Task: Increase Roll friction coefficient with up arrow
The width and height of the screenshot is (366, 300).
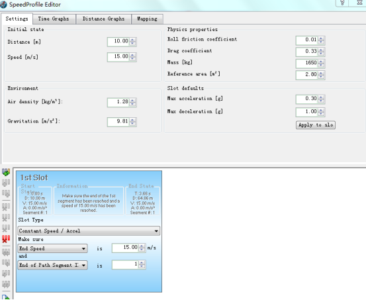Action: point(321,38)
